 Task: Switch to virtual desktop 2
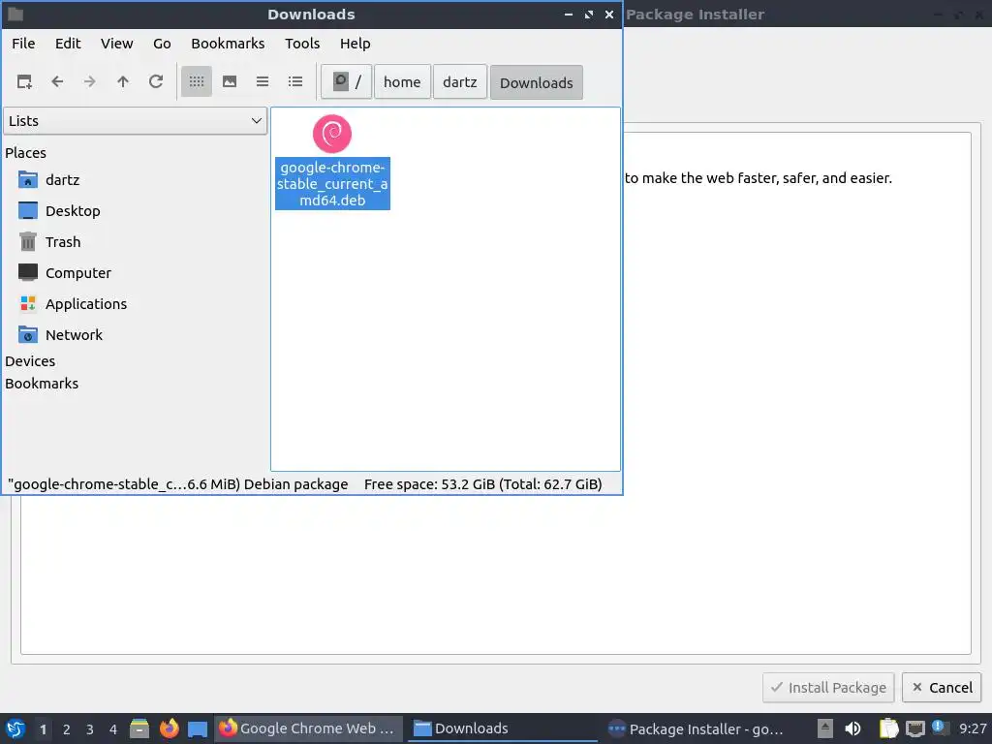(x=67, y=729)
